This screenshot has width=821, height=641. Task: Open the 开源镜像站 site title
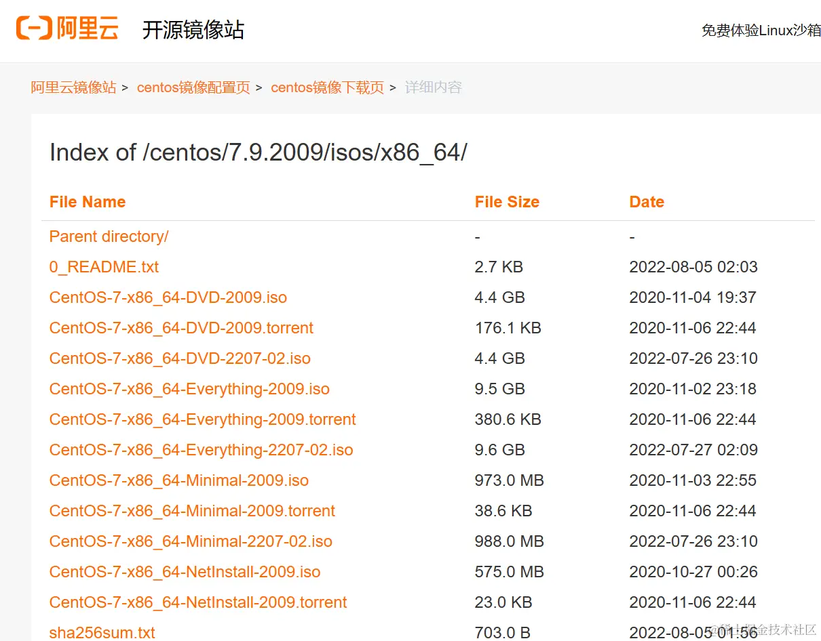click(x=193, y=30)
